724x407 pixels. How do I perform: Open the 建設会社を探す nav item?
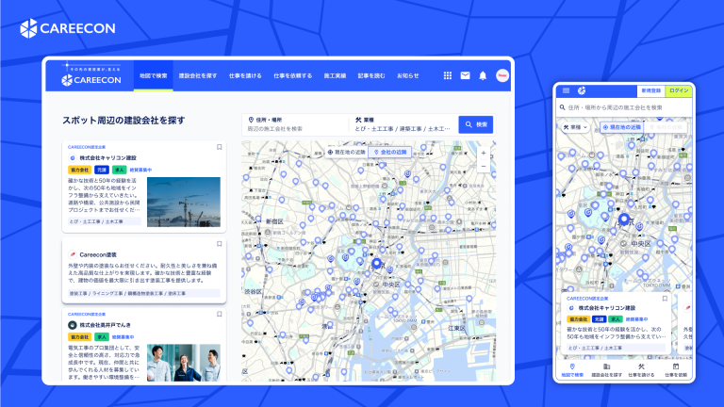[198, 75]
